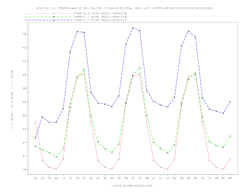The width and height of the screenshot is (251, 194).
Task: Click the y-axis tick label 24
Action: tap(24, 143)
